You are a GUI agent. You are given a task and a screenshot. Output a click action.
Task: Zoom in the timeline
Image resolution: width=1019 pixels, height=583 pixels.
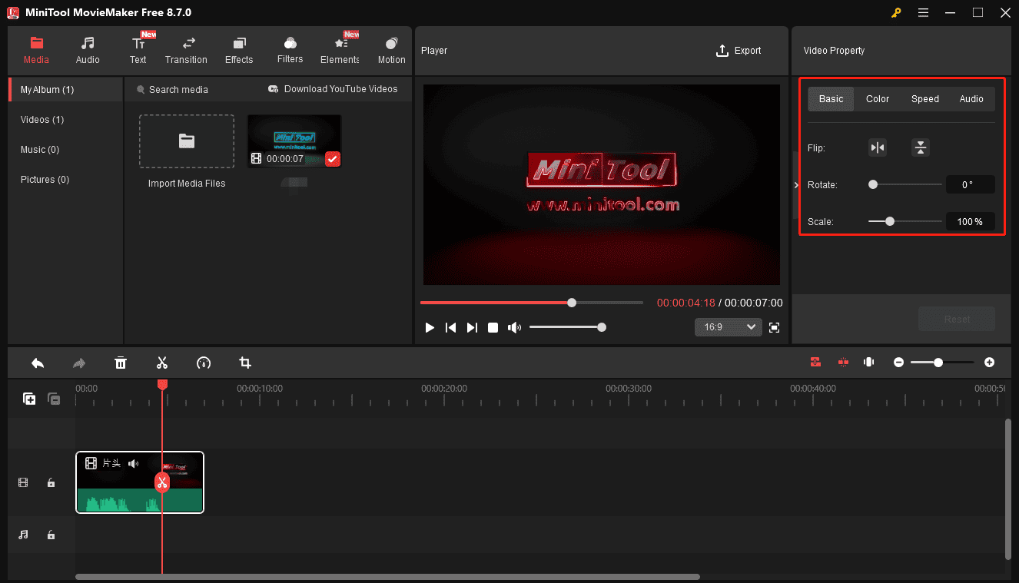click(990, 362)
